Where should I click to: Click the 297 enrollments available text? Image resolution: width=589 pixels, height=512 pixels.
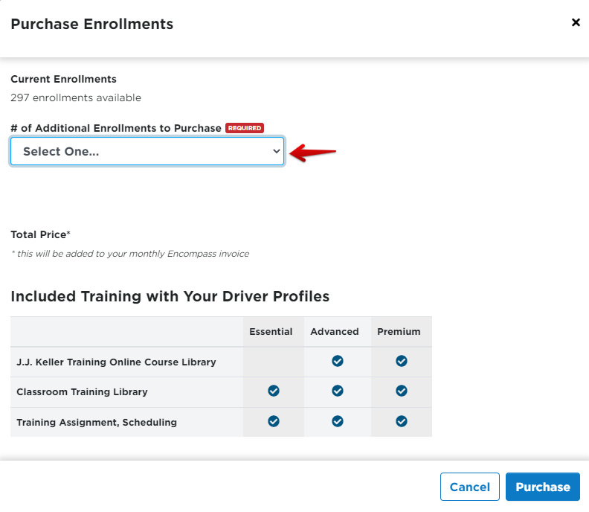pyautogui.click(x=76, y=97)
